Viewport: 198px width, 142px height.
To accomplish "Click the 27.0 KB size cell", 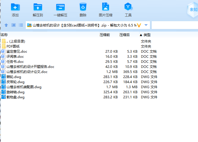I will tap(112, 51).
